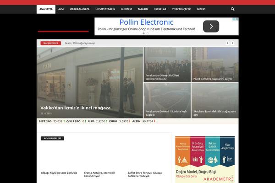Select second ad carousel dot
The height and width of the screenshot is (183, 275).
click(x=148, y=33)
